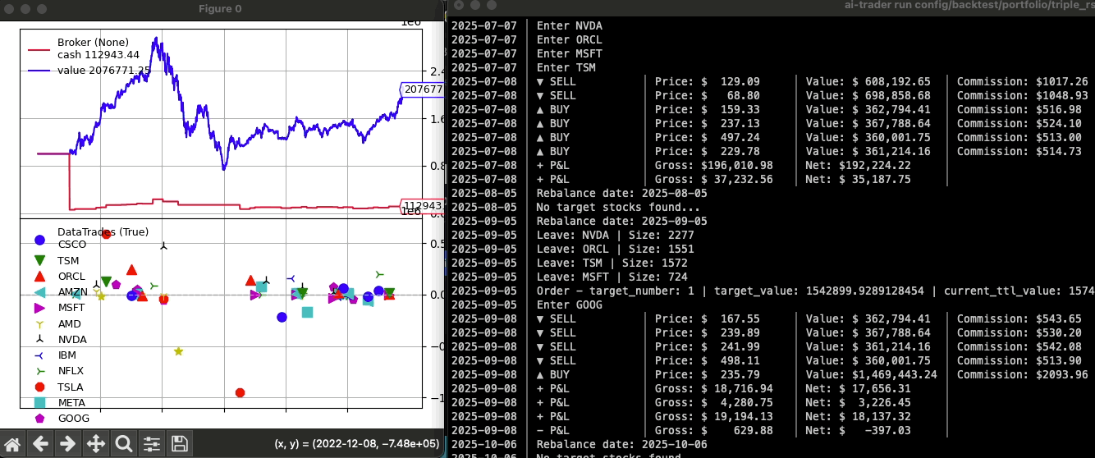Image resolution: width=1095 pixels, height=458 pixels.
Task: Select the blue 207677 value tag on chart
Action: (421, 89)
